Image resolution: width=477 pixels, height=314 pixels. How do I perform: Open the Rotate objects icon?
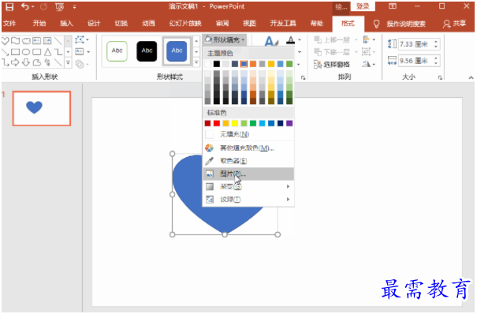coord(367,64)
